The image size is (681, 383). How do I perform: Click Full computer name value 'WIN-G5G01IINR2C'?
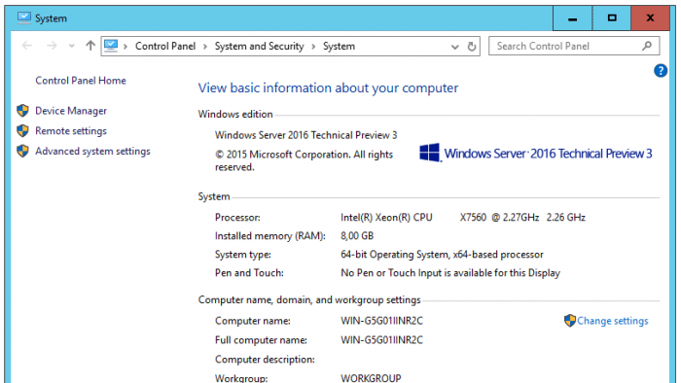(x=381, y=339)
